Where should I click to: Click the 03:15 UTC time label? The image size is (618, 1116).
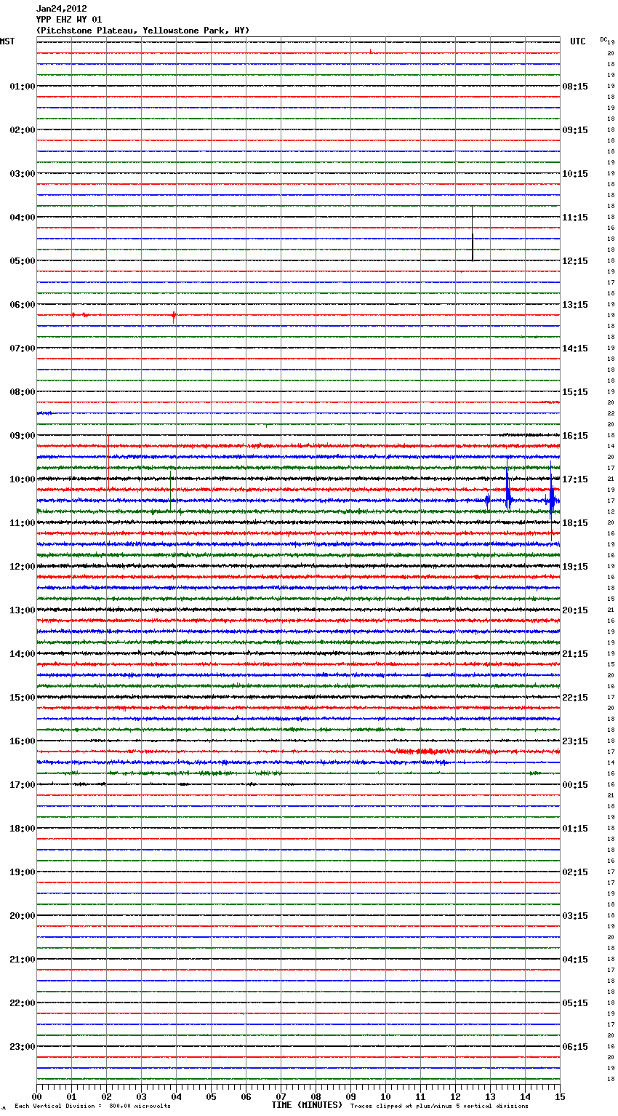[575, 916]
